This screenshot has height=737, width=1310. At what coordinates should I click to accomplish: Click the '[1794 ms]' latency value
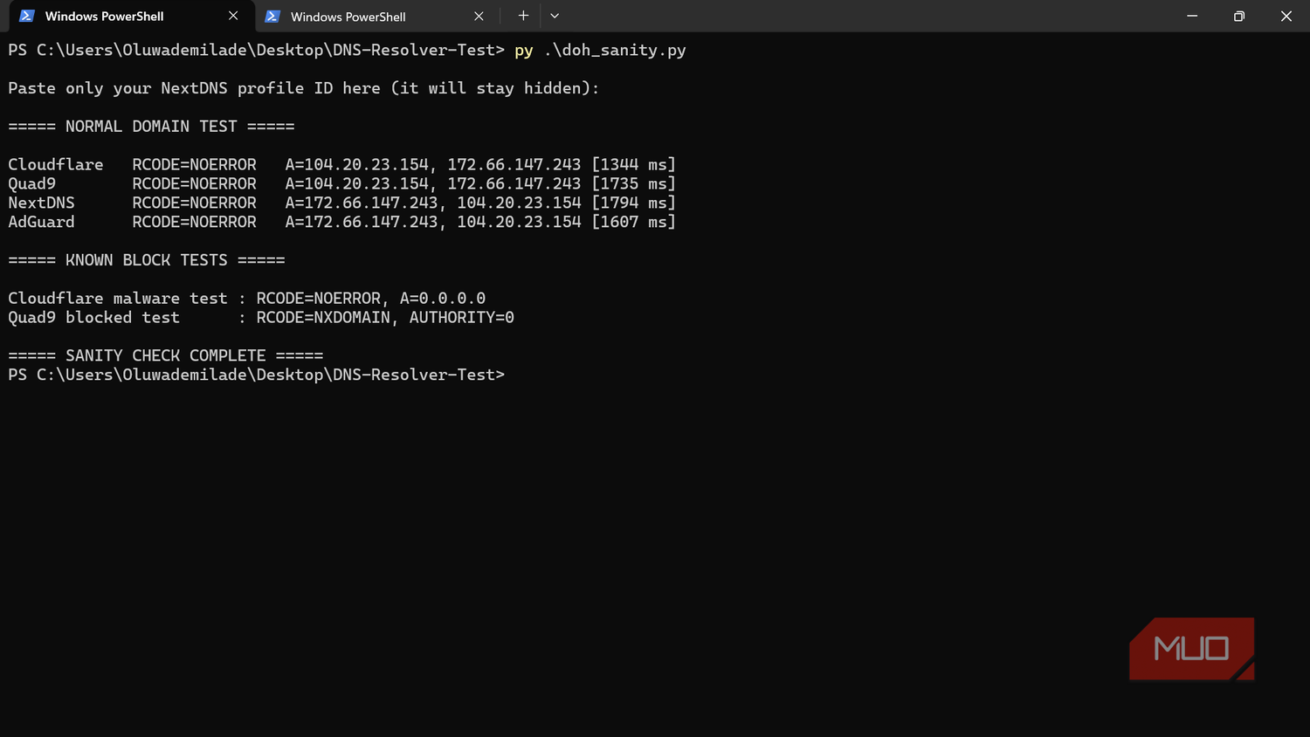click(634, 203)
